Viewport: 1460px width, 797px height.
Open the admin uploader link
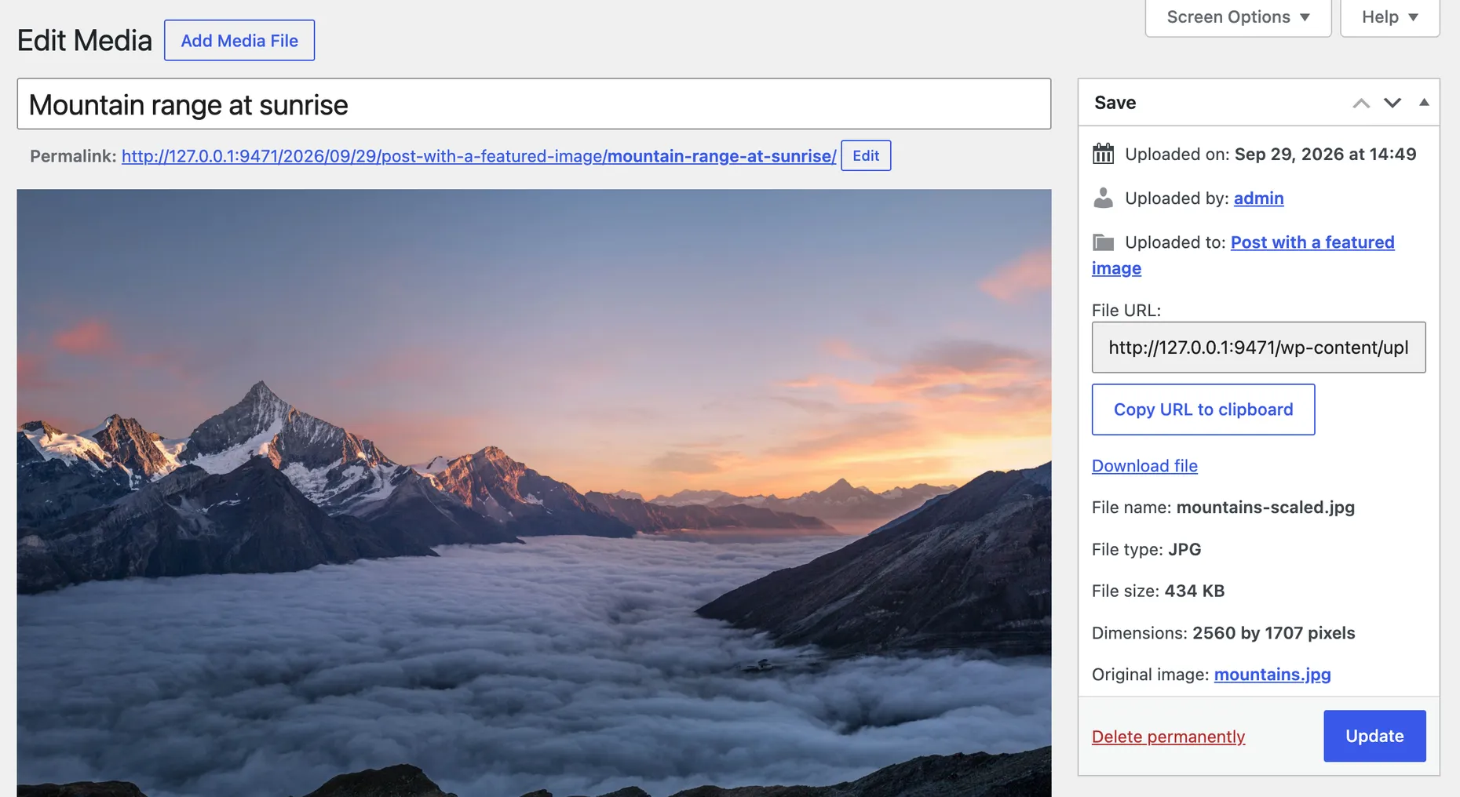point(1258,198)
